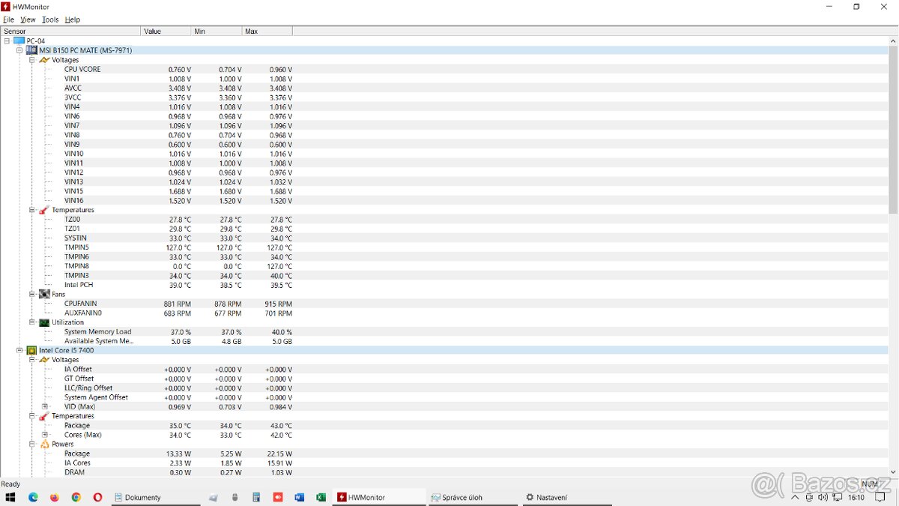This screenshot has width=899, height=506.
Task: Collapse the PC-04 root node
Action: click(7, 40)
